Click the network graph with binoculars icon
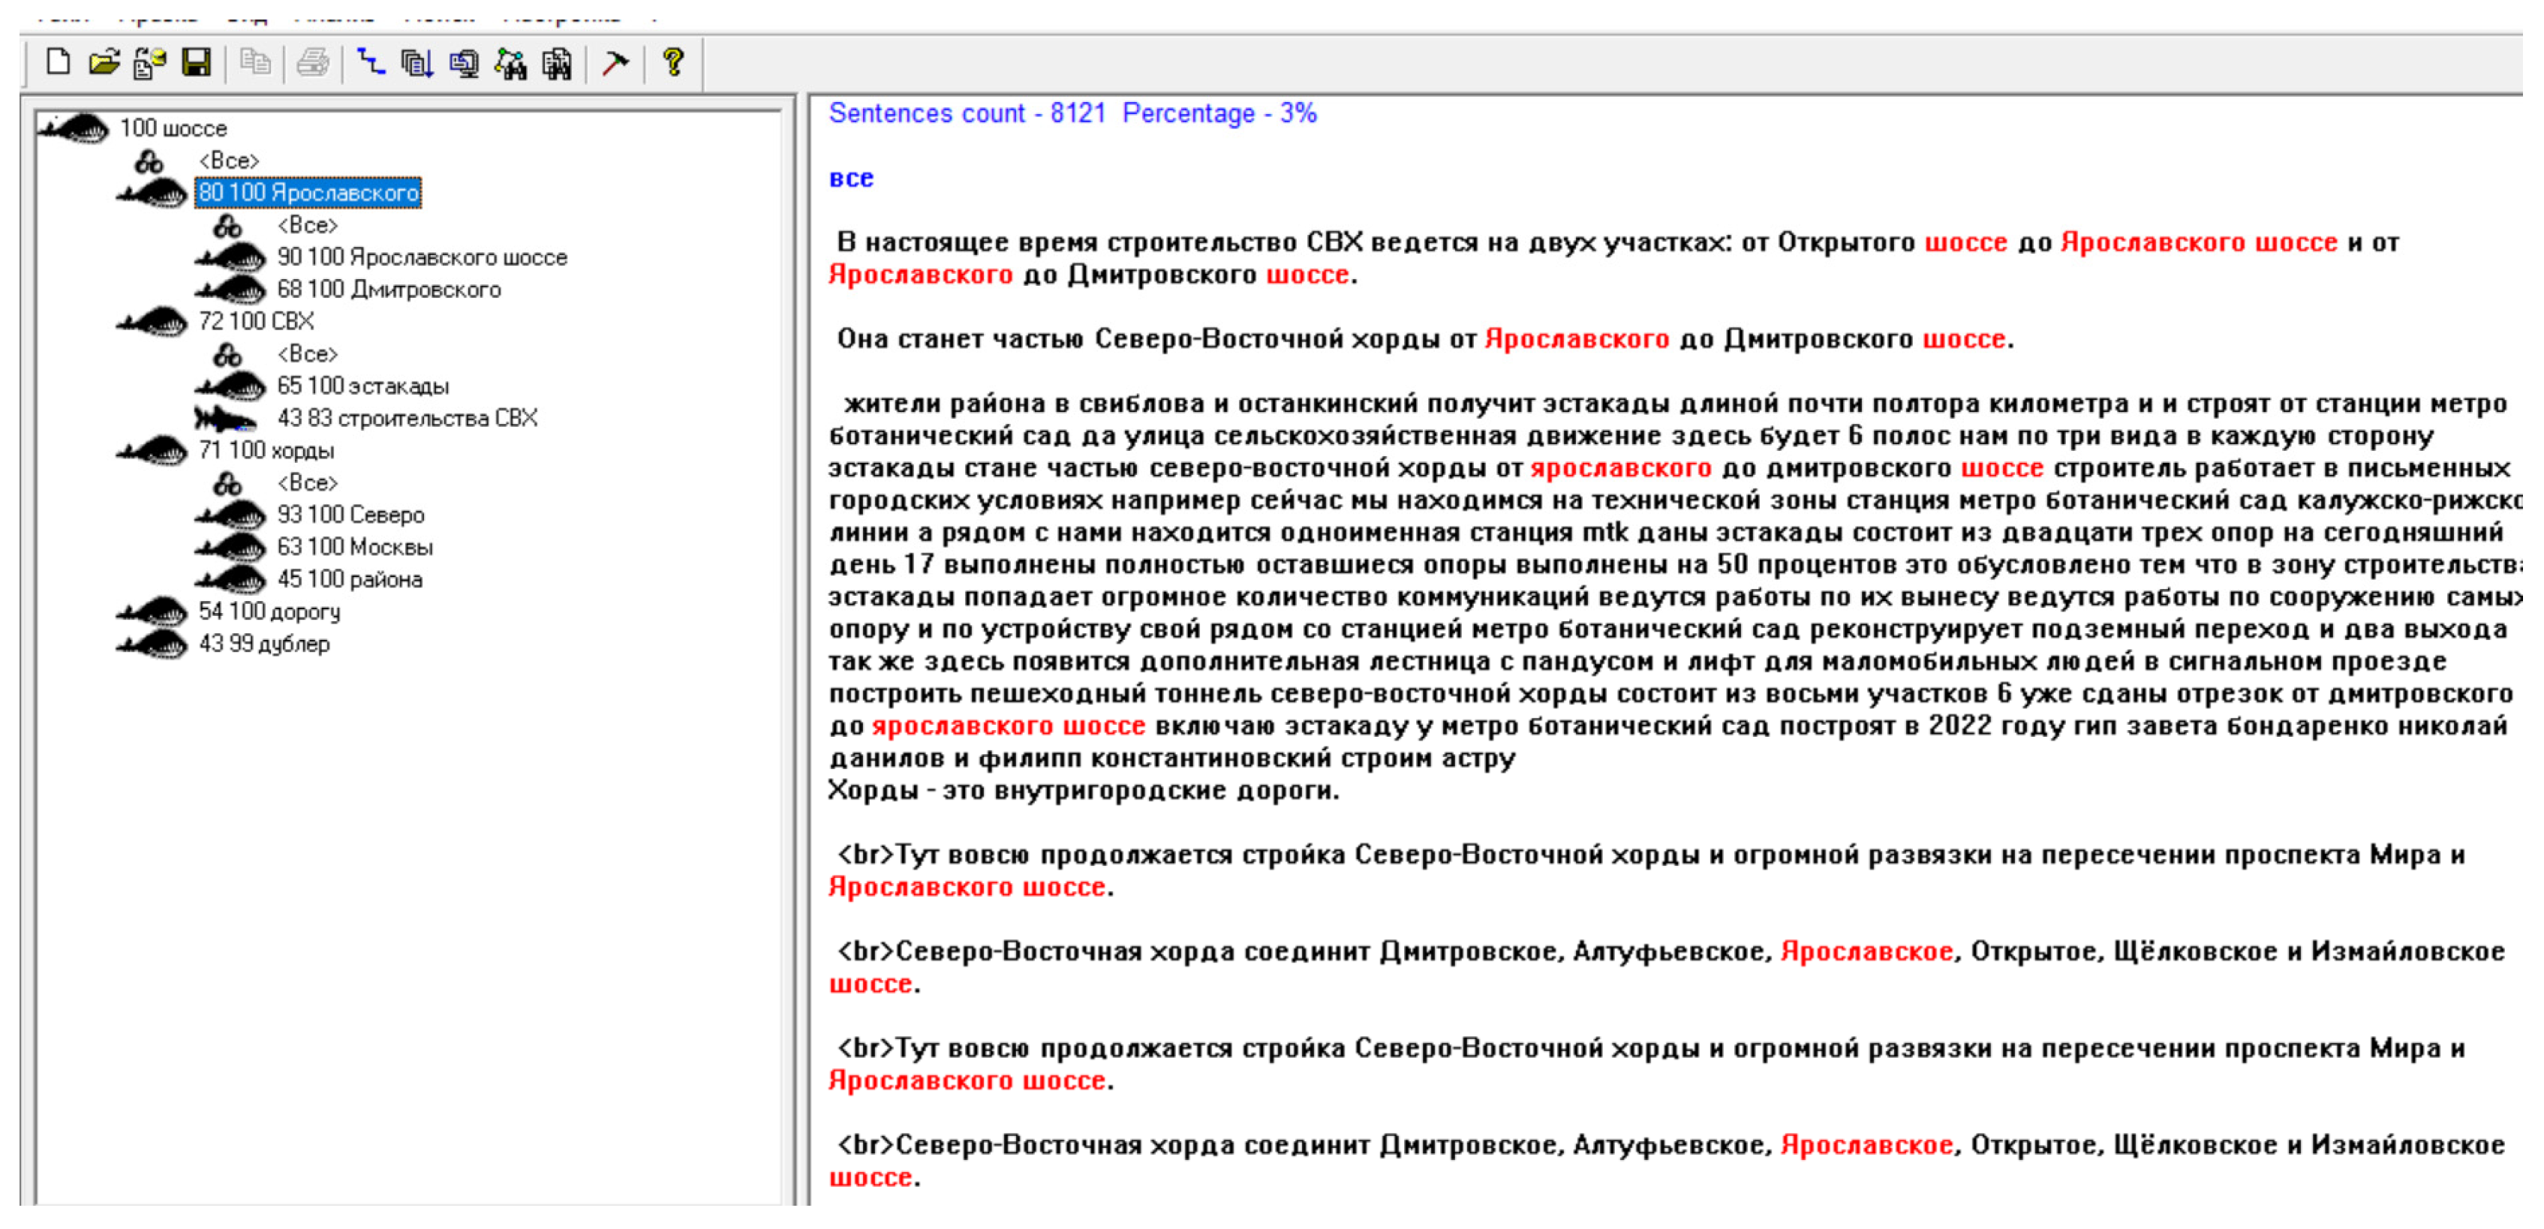The image size is (2544, 1229). pyautogui.click(x=510, y=63)
